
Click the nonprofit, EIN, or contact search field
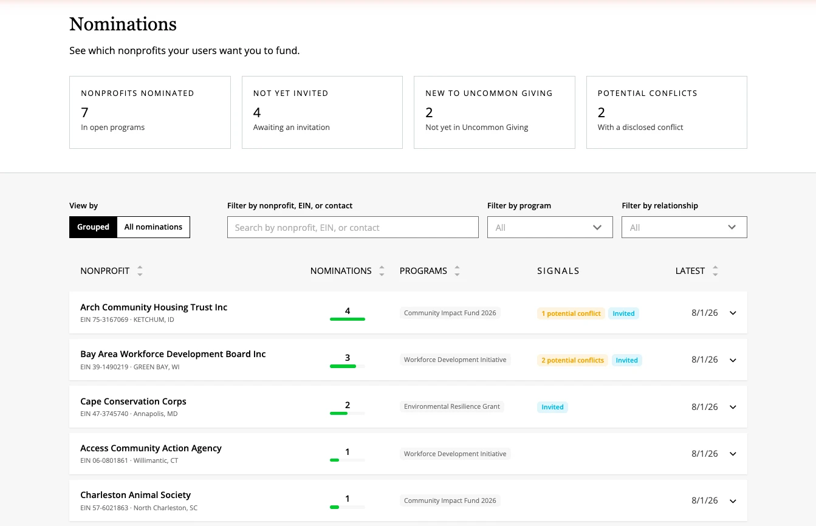point(353,227)
